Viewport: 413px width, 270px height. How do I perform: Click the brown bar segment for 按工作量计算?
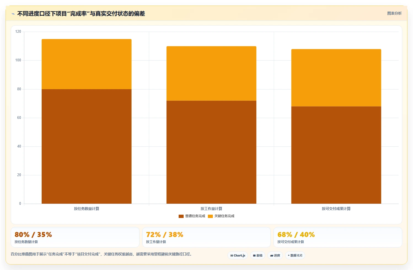(211, 152)
